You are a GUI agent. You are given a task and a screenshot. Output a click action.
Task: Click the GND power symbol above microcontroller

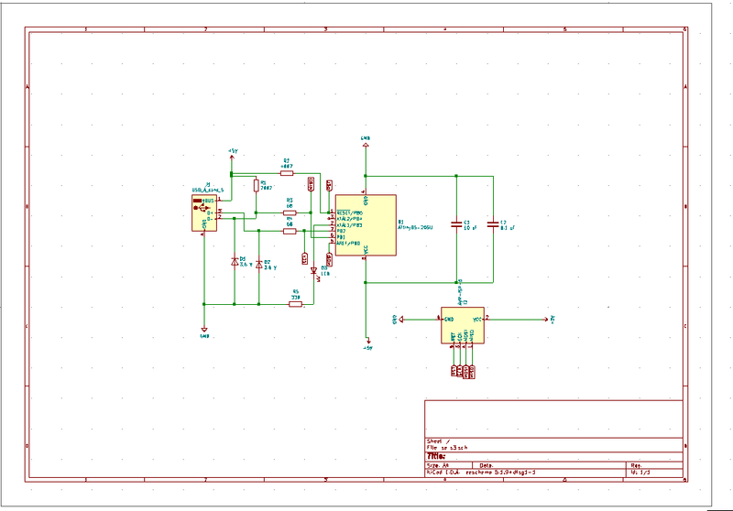pos(366,141)
